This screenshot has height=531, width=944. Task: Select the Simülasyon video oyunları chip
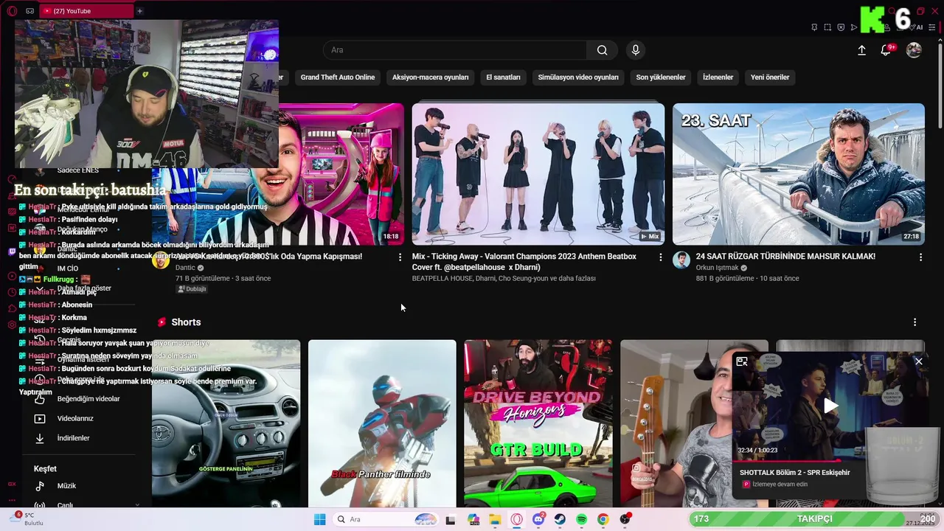click(578, 77)
